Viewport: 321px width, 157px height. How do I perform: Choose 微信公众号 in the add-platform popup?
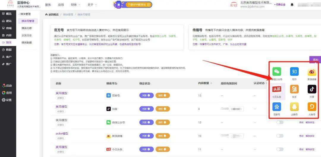pyautogui.click(x=277, y=74)
